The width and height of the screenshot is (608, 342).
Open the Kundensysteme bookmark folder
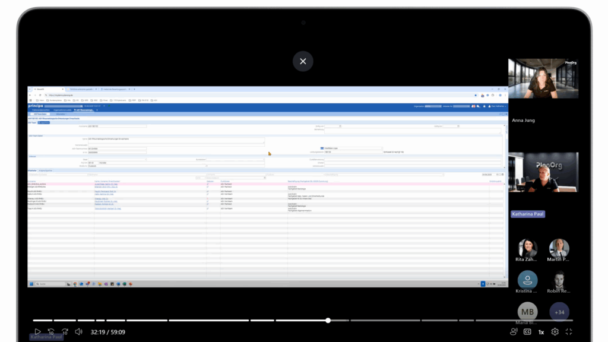point(54,100)
